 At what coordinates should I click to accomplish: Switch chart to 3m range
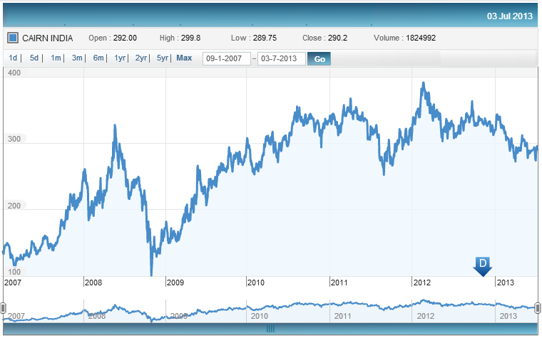(x=76, y=58)
